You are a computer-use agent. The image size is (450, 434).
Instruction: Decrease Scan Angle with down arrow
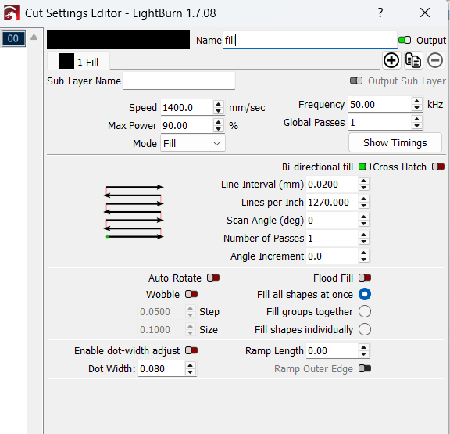[363, 224]
